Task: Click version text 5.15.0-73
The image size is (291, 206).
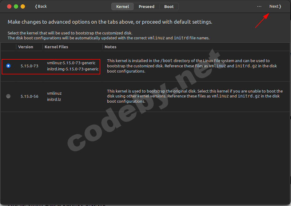Action: (x=30, y=66)
